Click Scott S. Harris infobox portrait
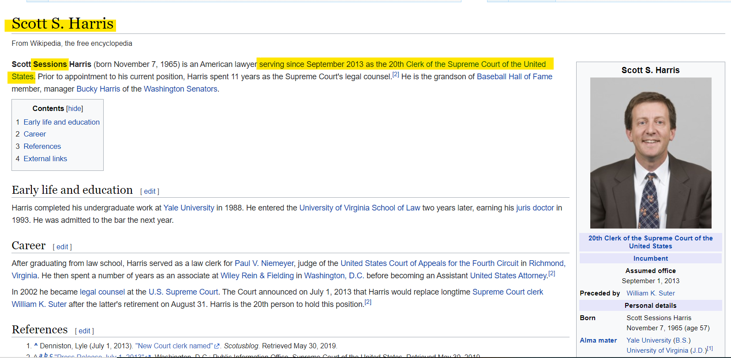Screen dimensions: 731x358 (651, 153)
